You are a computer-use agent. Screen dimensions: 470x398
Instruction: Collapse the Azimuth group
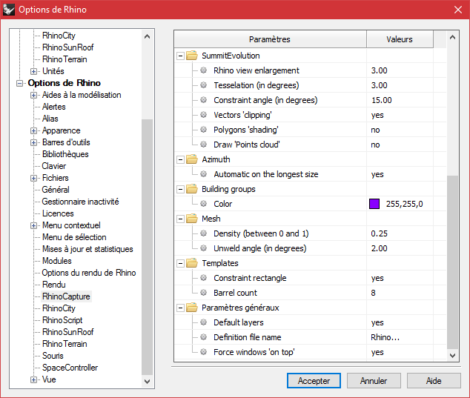[x=180, y=159]
